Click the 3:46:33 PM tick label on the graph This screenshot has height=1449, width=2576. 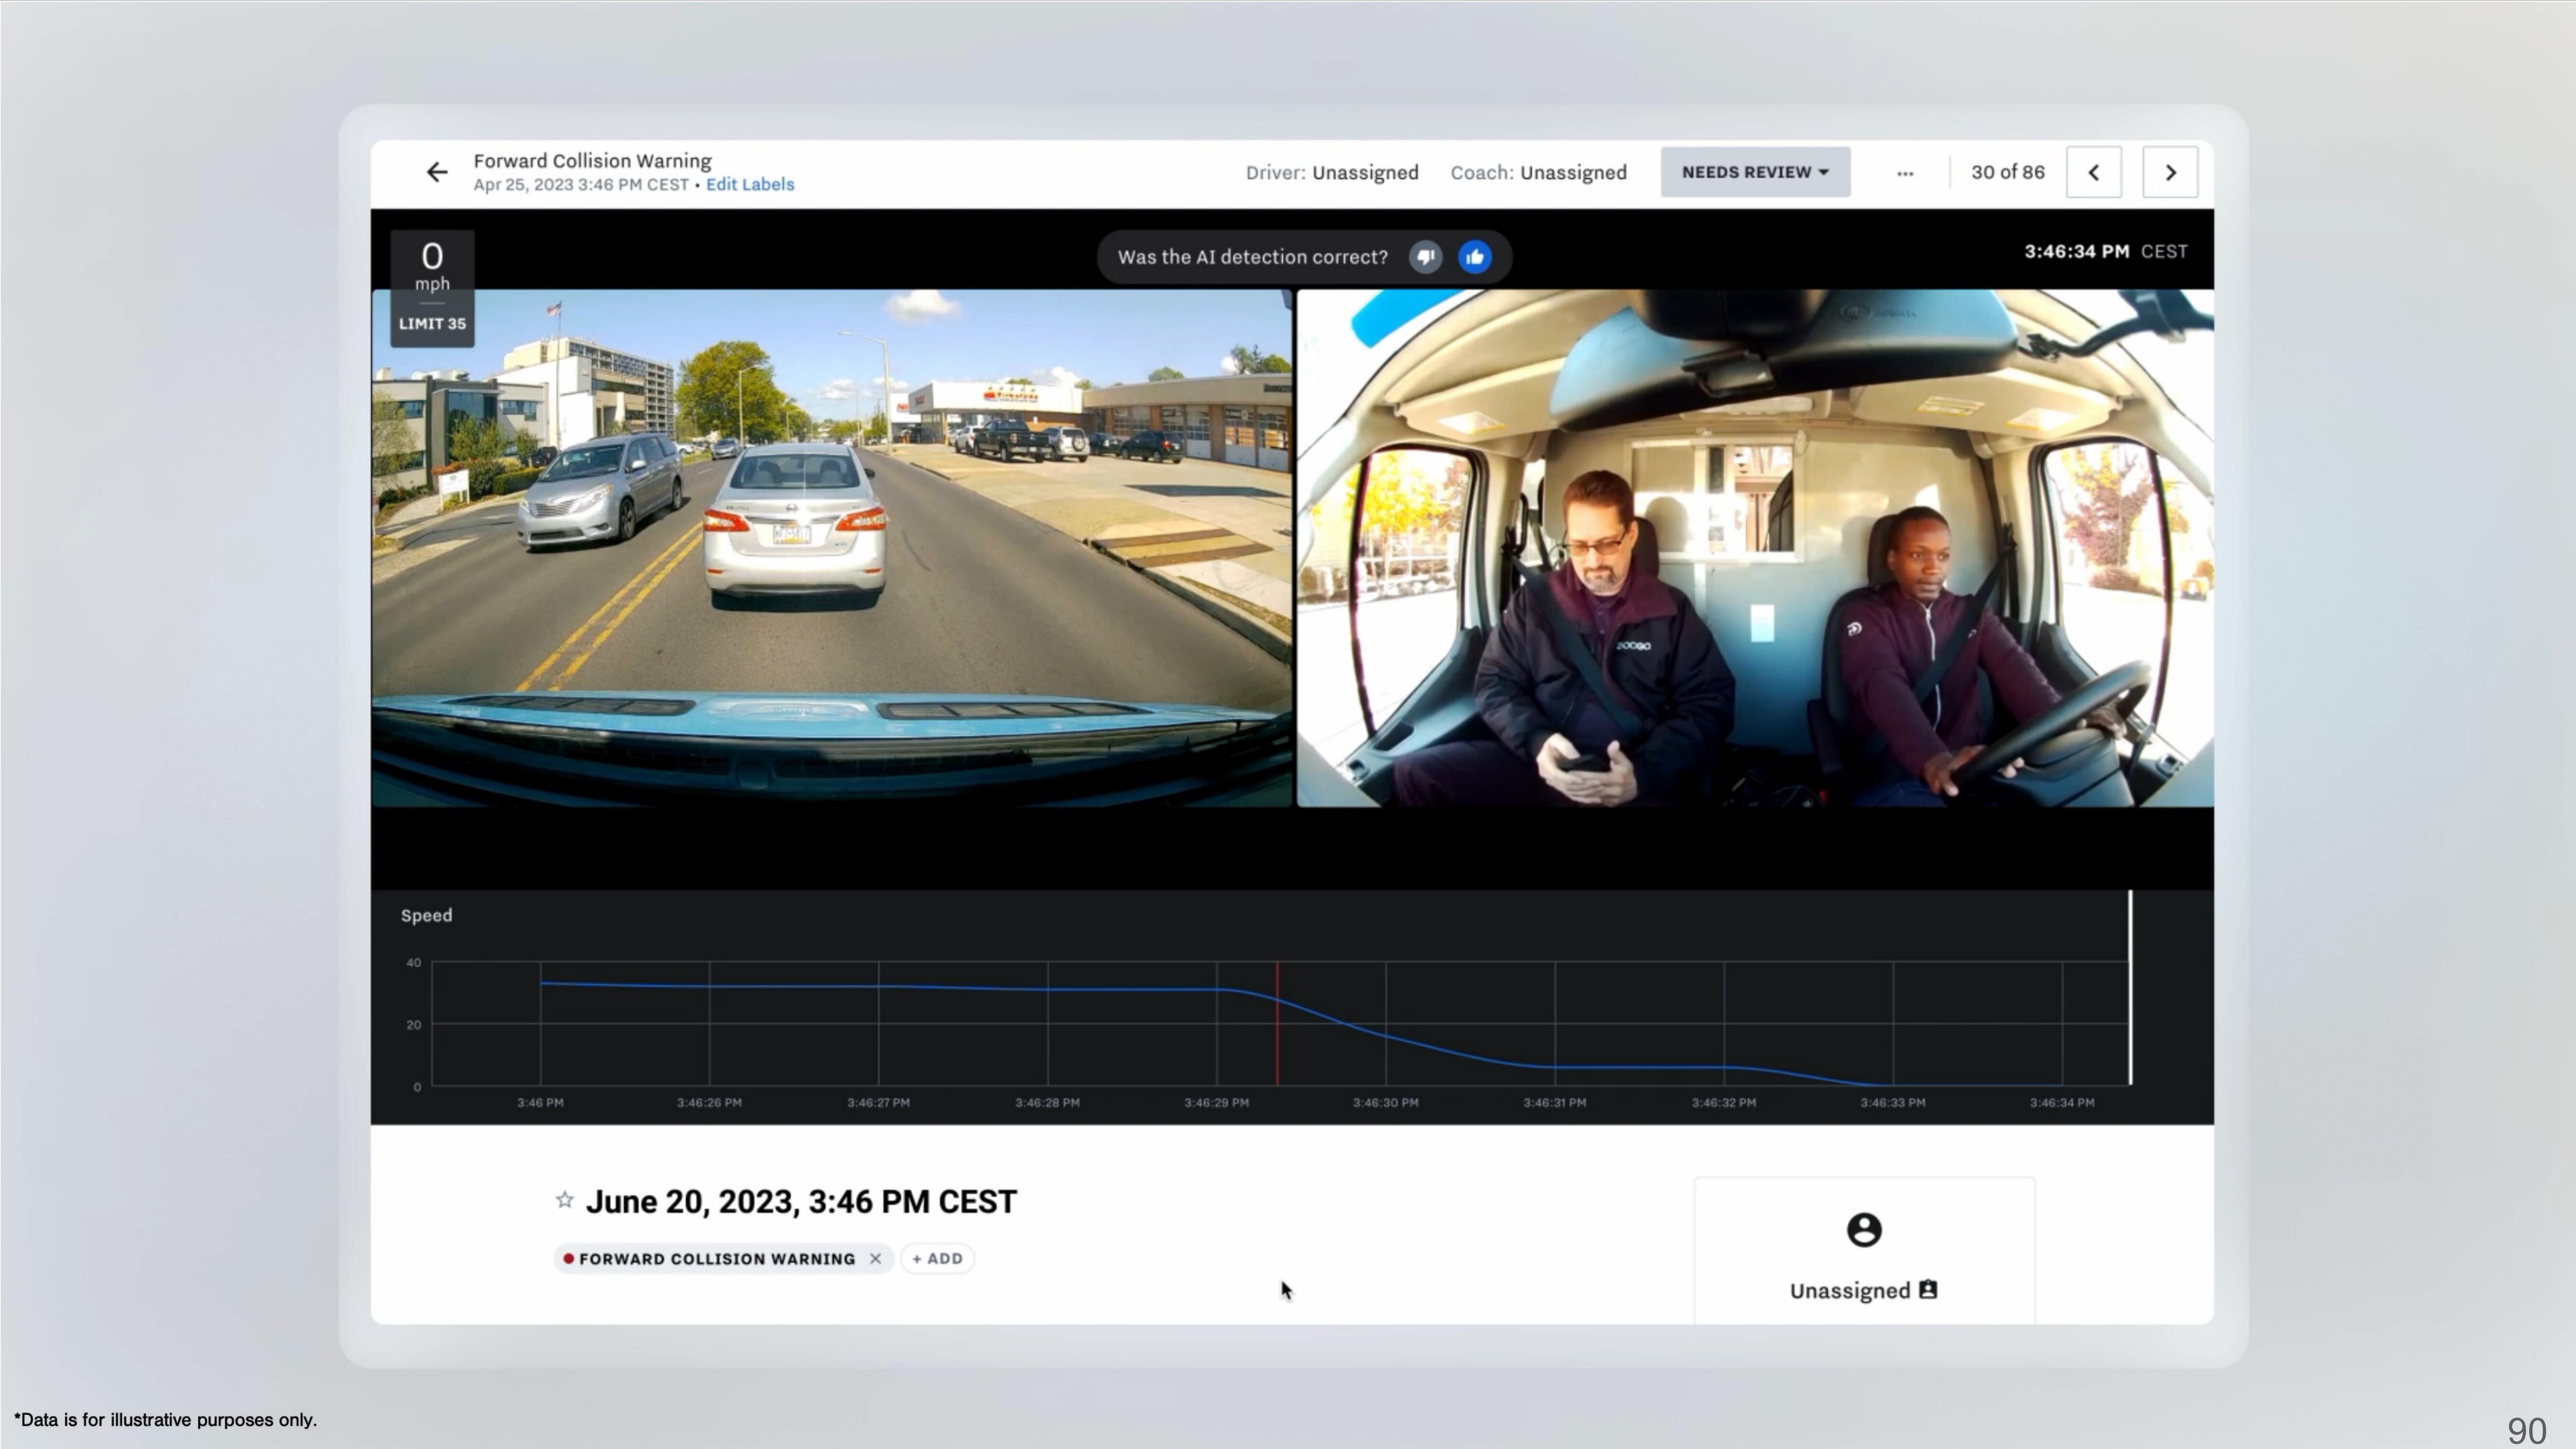tap(1892, 1102)
